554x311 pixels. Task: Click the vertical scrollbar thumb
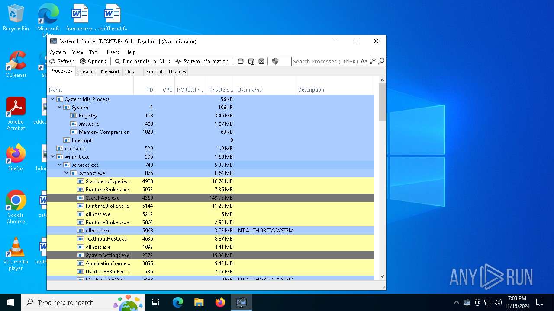(x=382, y=102)
